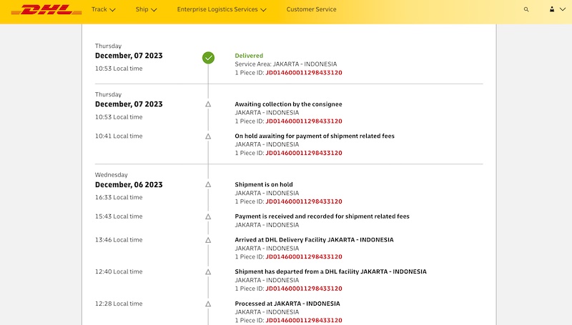Select '16:33 Local time' entry
The width and height of the screenshot is (572, 325).
point(119,197)
